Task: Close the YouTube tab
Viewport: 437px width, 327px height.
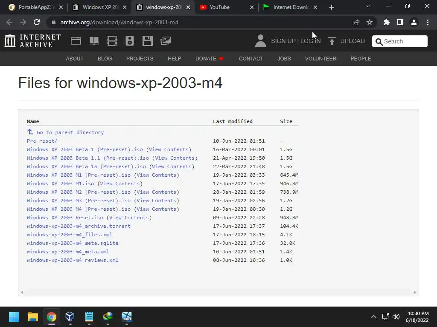Action: coord(252,7)
